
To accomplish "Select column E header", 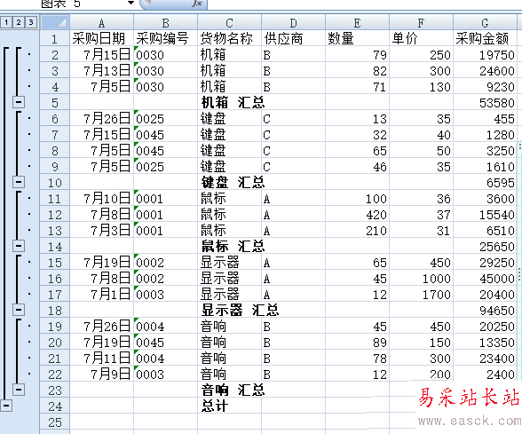I will coord(357,23).
